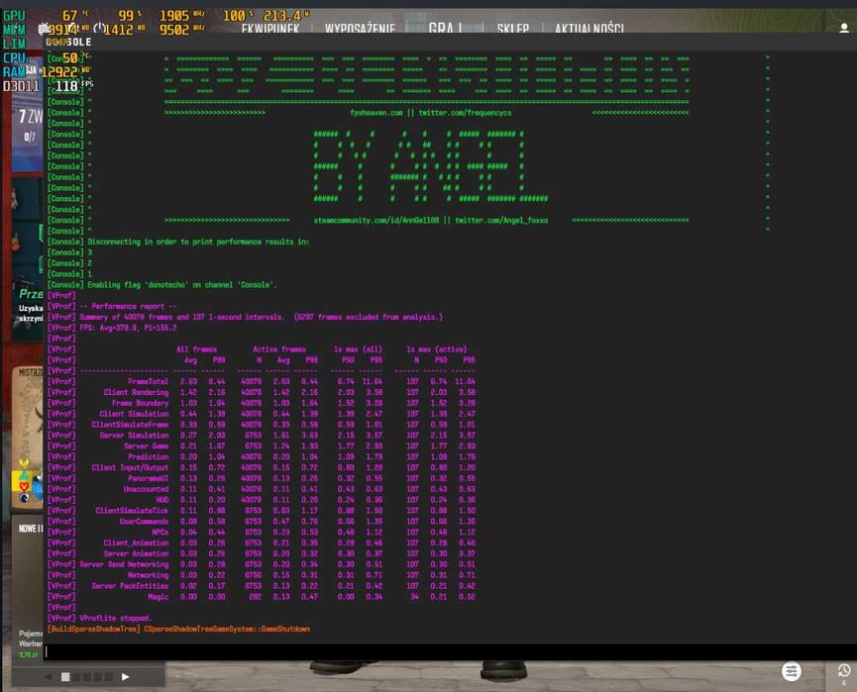The height and width of the screenshot is (692, 857).
Task: Click the '1s max (all)' column header
Action: point(358,349)
